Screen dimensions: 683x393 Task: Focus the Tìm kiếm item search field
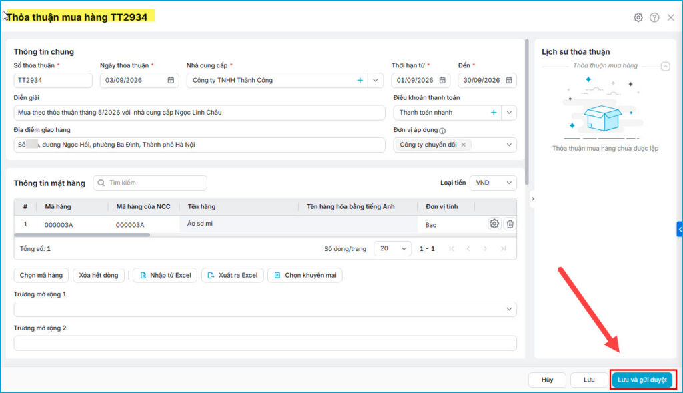click(150, 183)
